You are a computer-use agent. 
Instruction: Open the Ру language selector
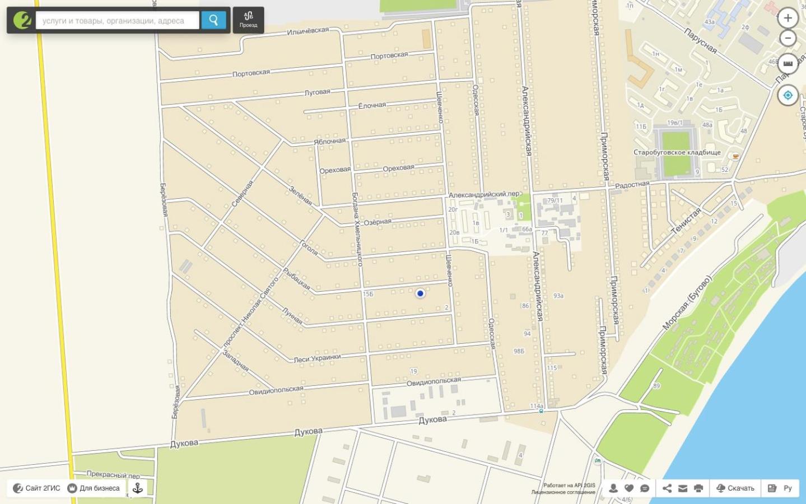(780, 488)
